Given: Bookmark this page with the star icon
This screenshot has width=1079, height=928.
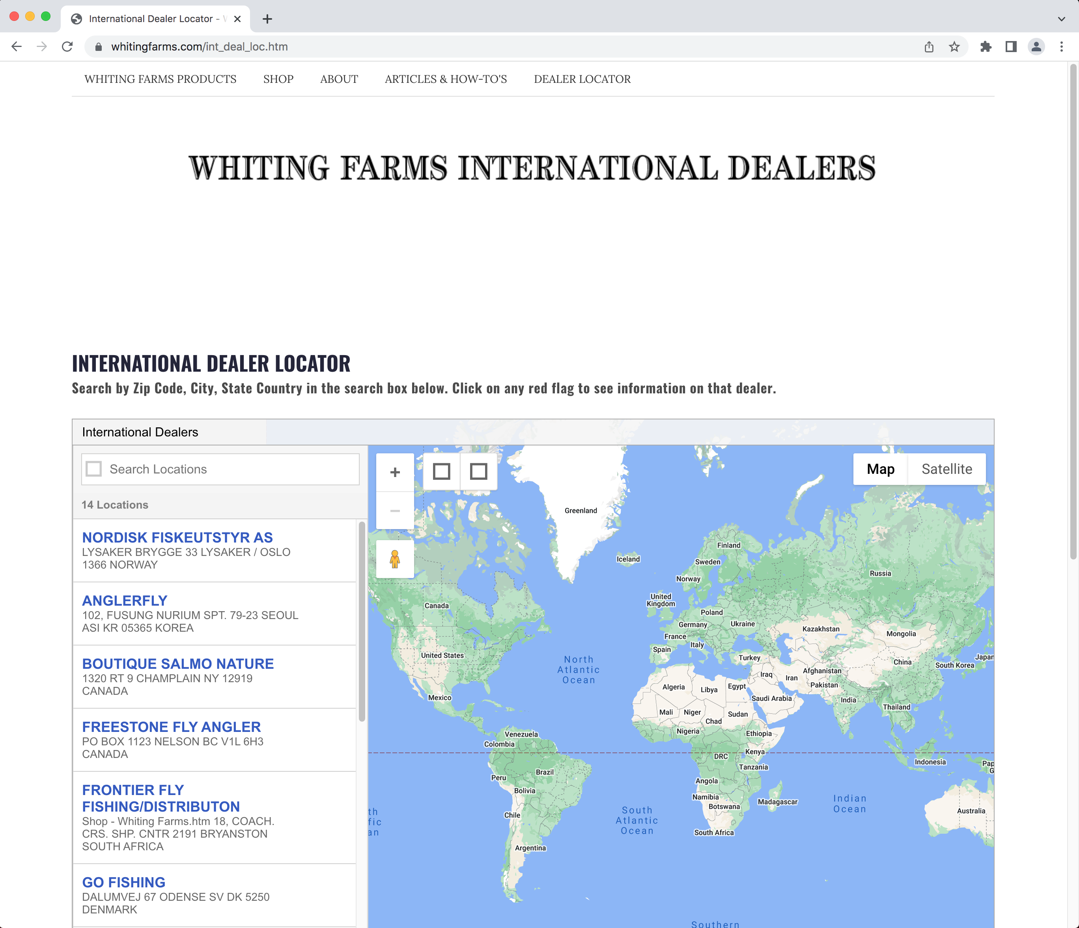Looking at the screenshot, I should (954, 47).
